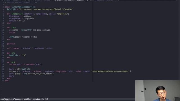
Task: Click the 'class CurrentWeatherService' declaration line
Action: [x=20, y=7]
